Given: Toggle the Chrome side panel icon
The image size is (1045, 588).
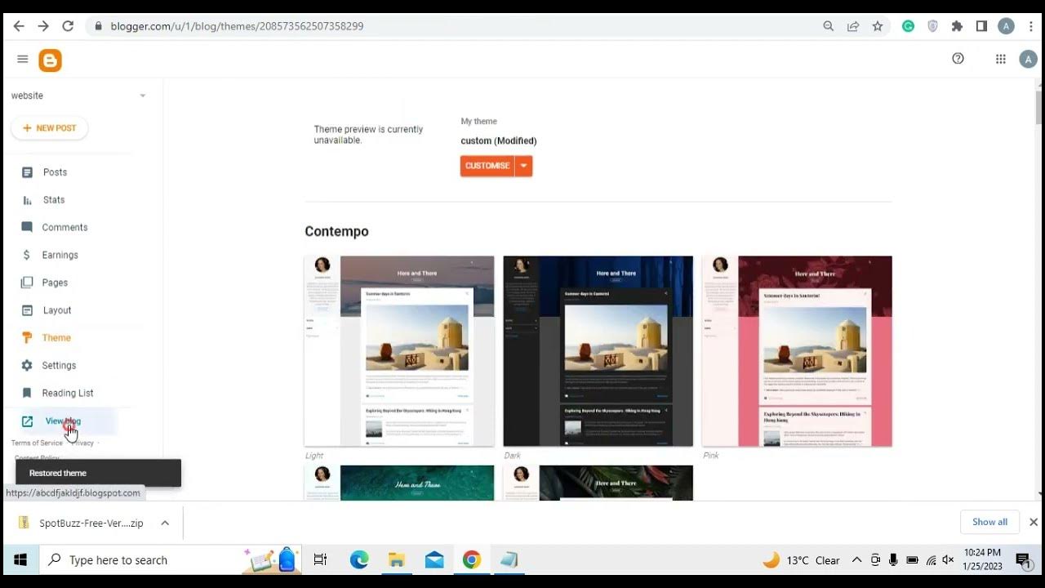Looking at the screenshot, I should click(x=981, y=26).
